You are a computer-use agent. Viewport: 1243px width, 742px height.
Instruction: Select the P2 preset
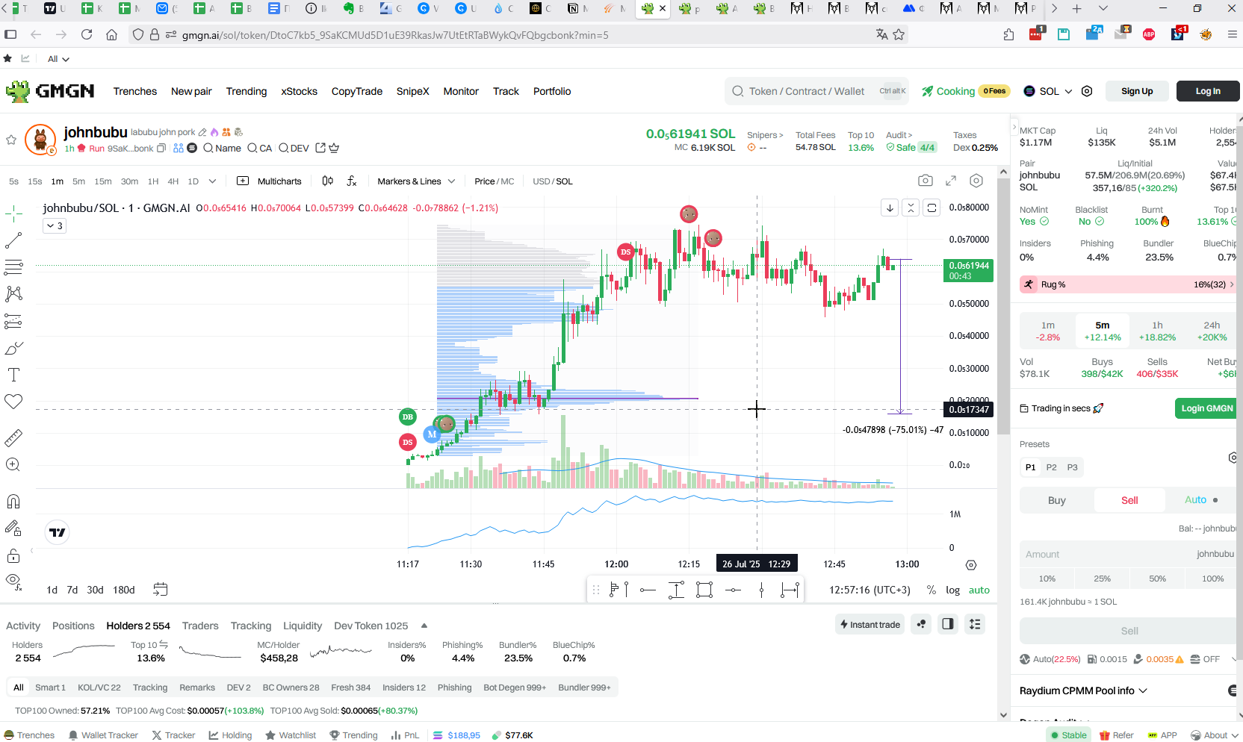(x=1051, y=467)
